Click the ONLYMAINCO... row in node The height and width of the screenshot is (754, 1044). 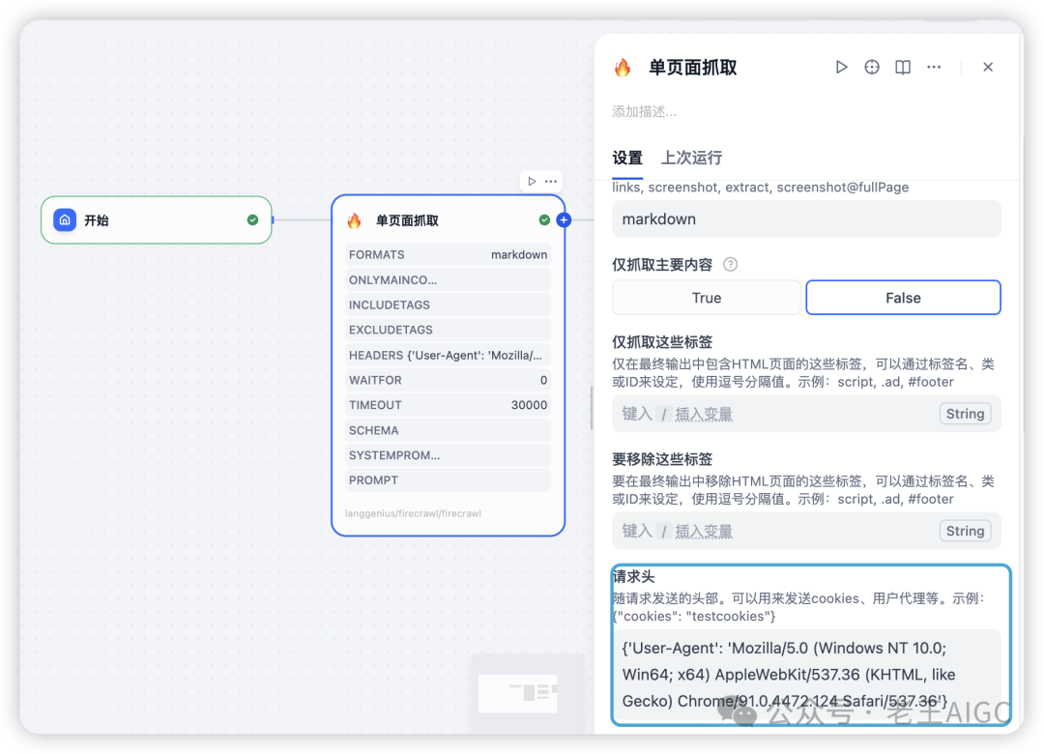click(448, 279)
